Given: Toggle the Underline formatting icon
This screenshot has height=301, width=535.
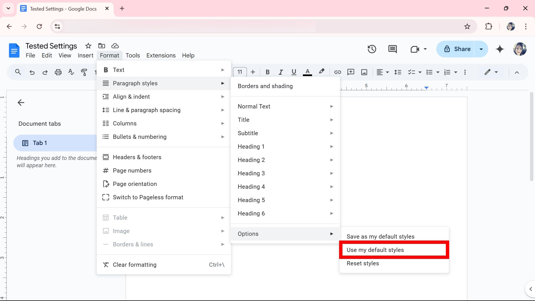Looking at the screenshot, I should coord(294,72).
